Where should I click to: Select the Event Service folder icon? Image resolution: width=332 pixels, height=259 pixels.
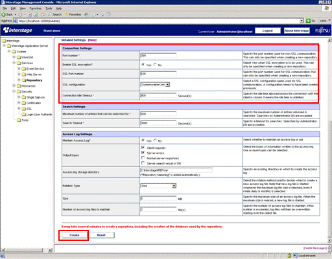(24, 69)
